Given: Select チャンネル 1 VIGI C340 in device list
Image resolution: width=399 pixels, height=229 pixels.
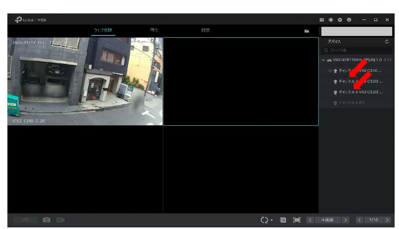Looking at the screenshot, I should click(x=356, y=71).
